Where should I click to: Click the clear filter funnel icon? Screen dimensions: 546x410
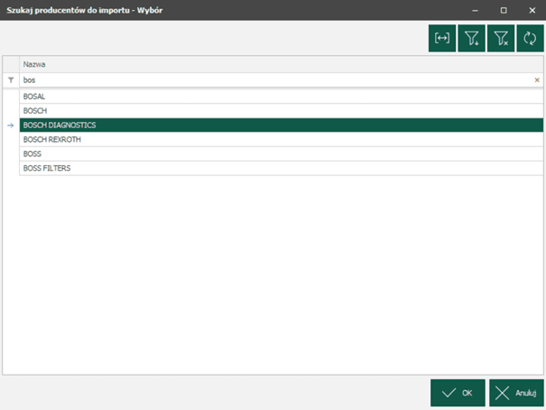point(501,38)
